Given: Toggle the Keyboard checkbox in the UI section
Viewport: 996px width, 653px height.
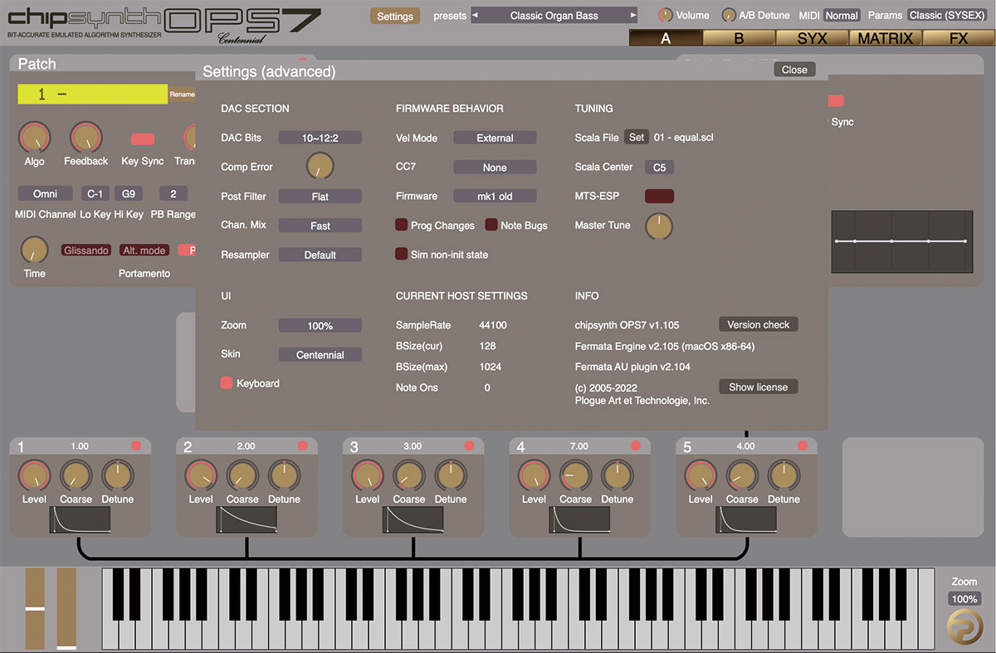Looking at the screenshot, I should click(x=226, y=383).
